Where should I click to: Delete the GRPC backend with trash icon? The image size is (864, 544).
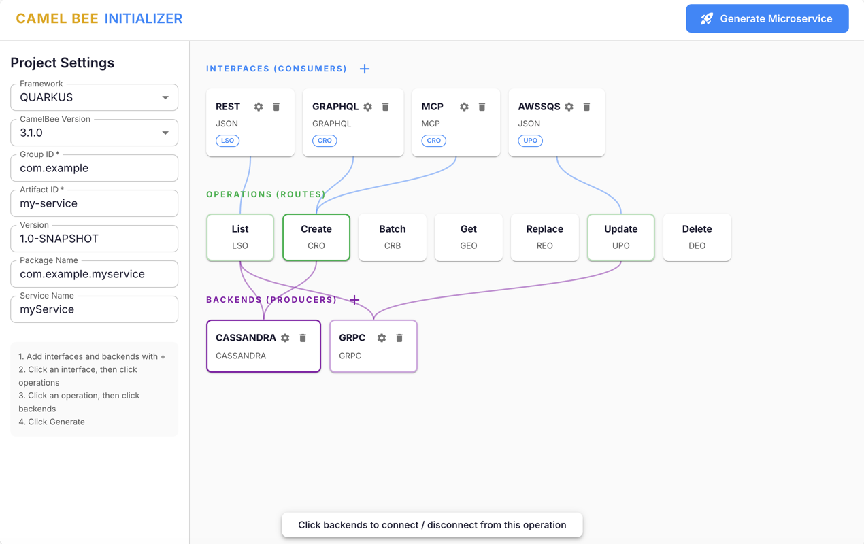pyautogui.click(x=399, y=337)
